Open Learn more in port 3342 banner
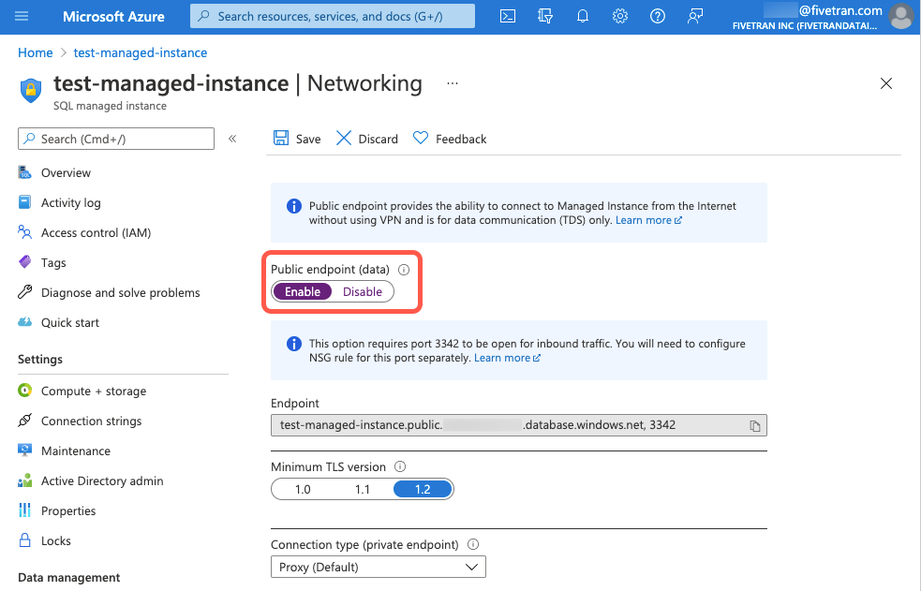 click(508, 358)
